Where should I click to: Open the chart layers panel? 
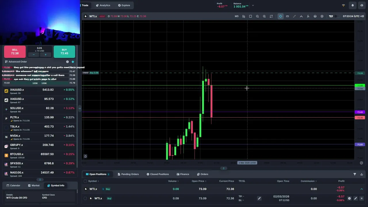[315, 16]
